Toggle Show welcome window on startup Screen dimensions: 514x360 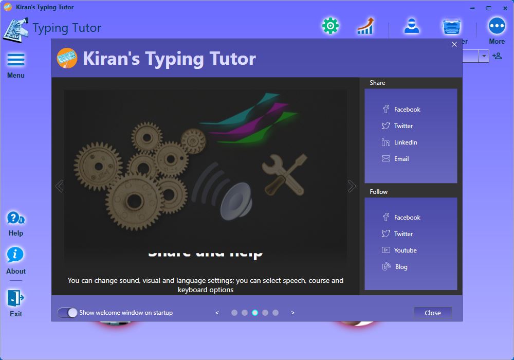(67, 313)
